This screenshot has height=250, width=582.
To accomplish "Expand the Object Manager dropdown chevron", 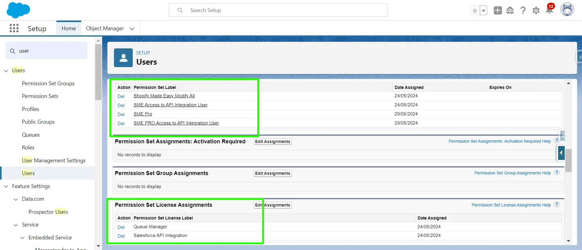I will (x=132, y=29).
